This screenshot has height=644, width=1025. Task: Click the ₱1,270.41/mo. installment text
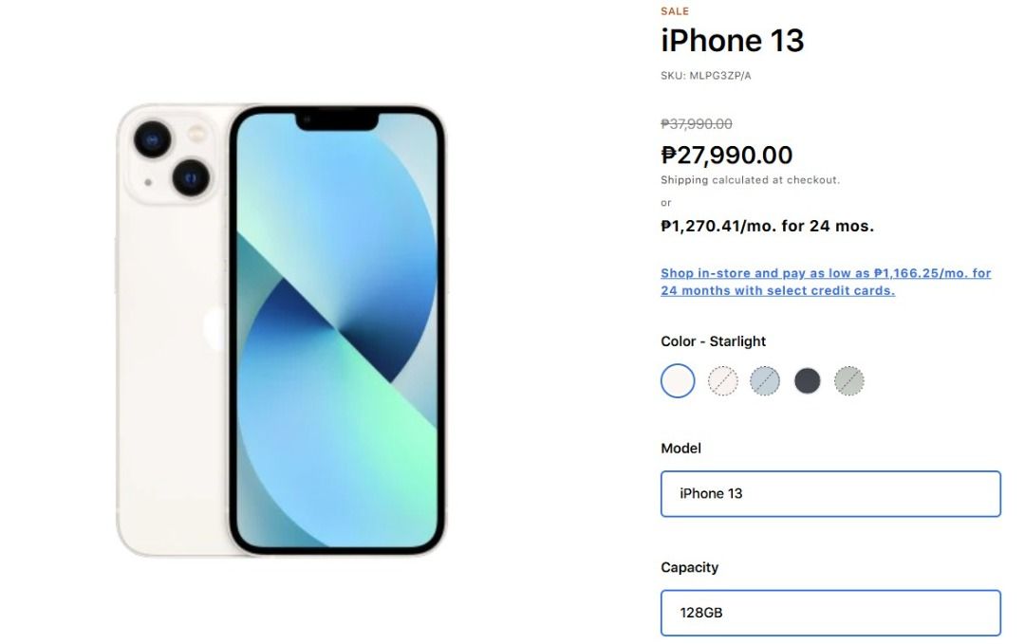click(x=767, y=227)
